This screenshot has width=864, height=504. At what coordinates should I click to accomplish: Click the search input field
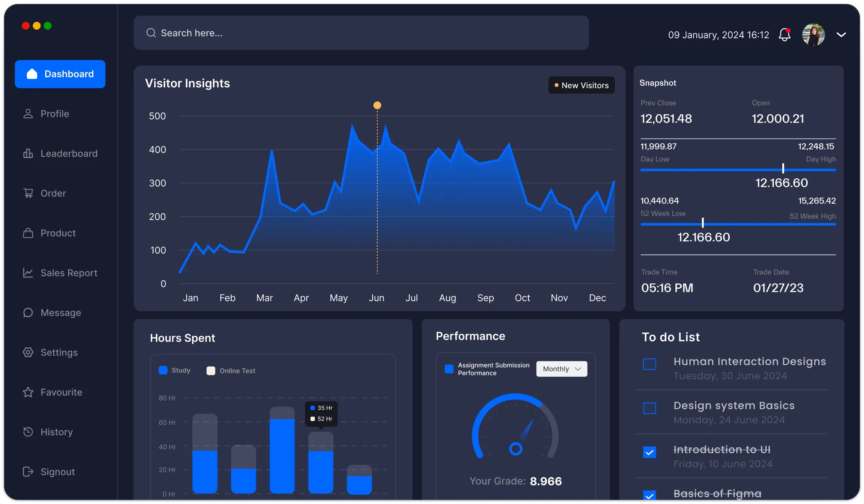[x=361, y=33]
